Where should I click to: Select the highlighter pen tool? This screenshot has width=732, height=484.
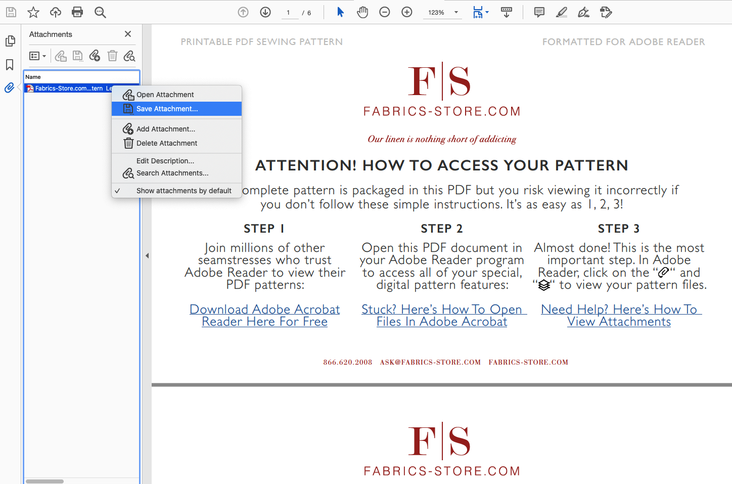(x=562, y=12)
